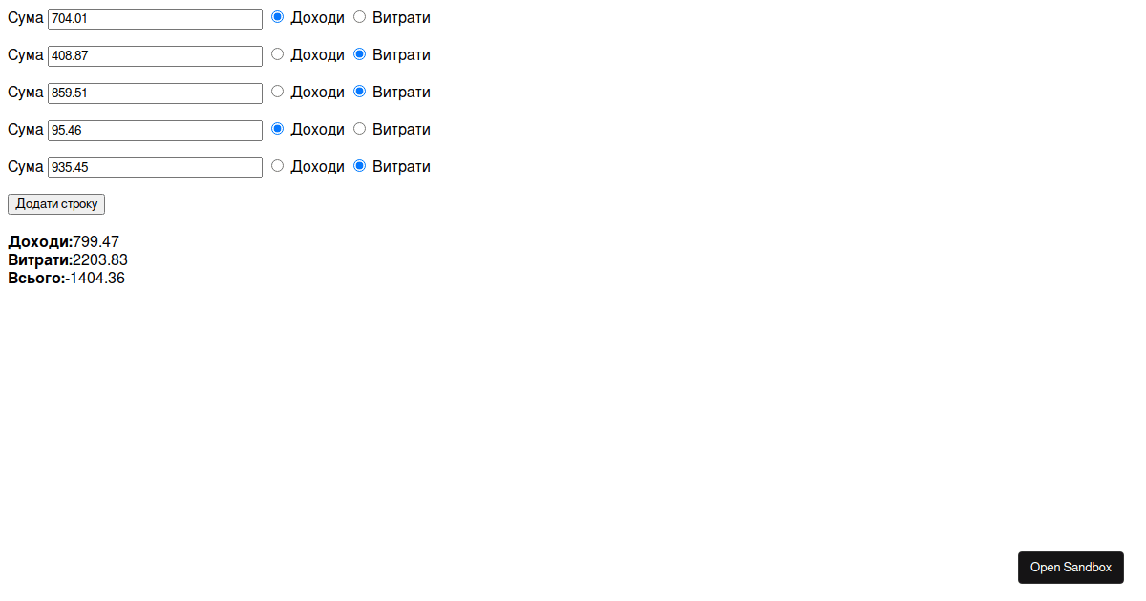Image resolution: width=1146 pixels, height=601 pixels.
Task: Select Доходи radio for 859.51 row
Action: pyautogui.click(x=278, y=92)
